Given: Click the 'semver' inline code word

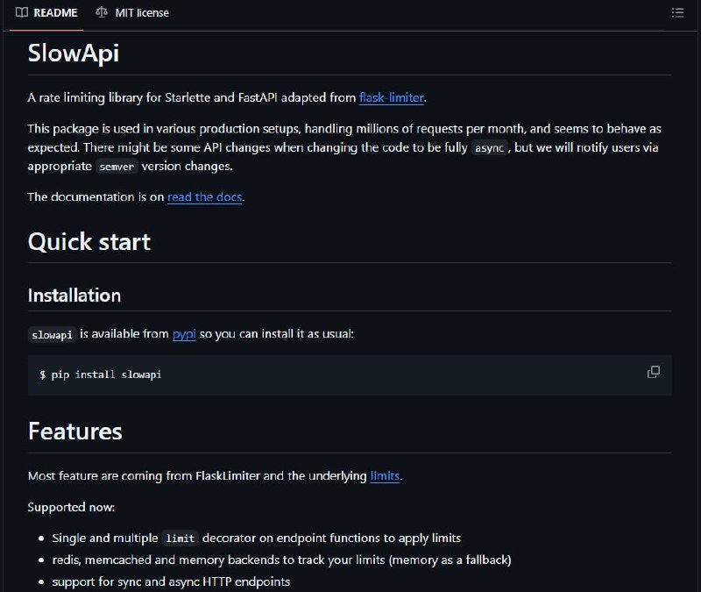Looking at the screenshot, I should point(117,167).
